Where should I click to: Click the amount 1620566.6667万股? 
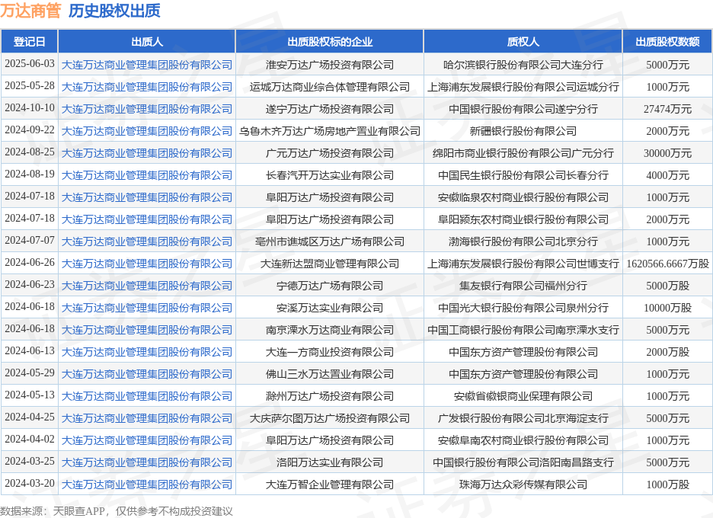667,264
